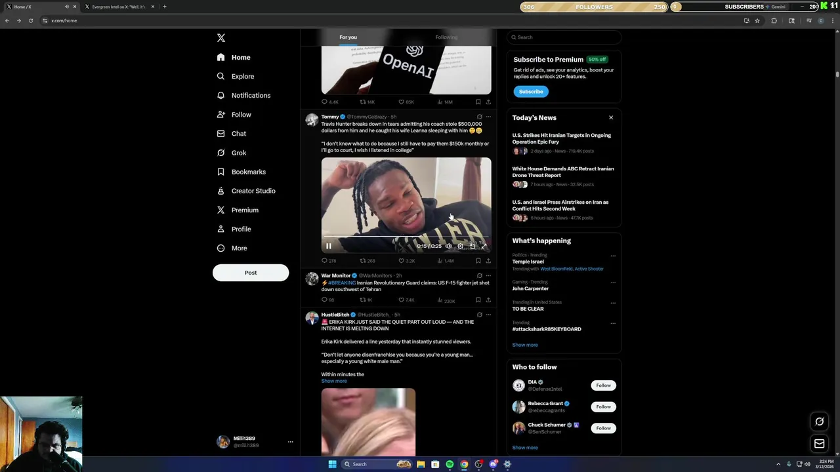Open Notifications from the sidebar
The image size is (840, 472).
243,95
